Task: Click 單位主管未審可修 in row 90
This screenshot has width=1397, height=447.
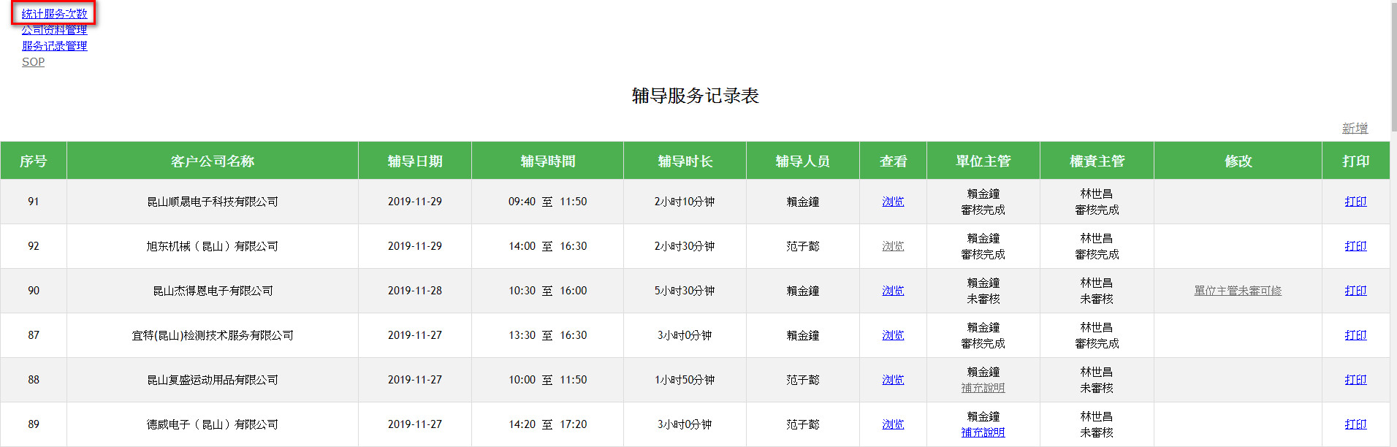Action: (x=1238, y=291)
